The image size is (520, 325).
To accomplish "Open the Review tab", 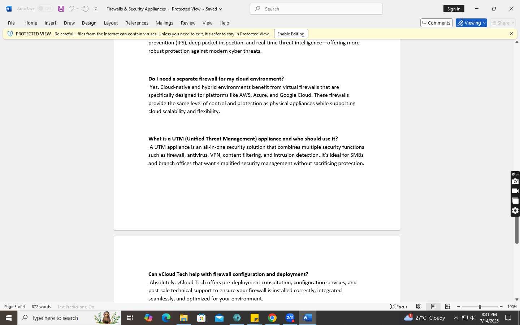I will pyautogui.click(x=188, y=23).
